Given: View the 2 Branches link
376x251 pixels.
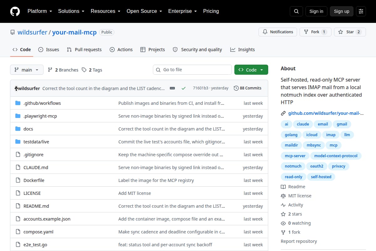Looking at the screenshot, I should (x=63, y=70).
